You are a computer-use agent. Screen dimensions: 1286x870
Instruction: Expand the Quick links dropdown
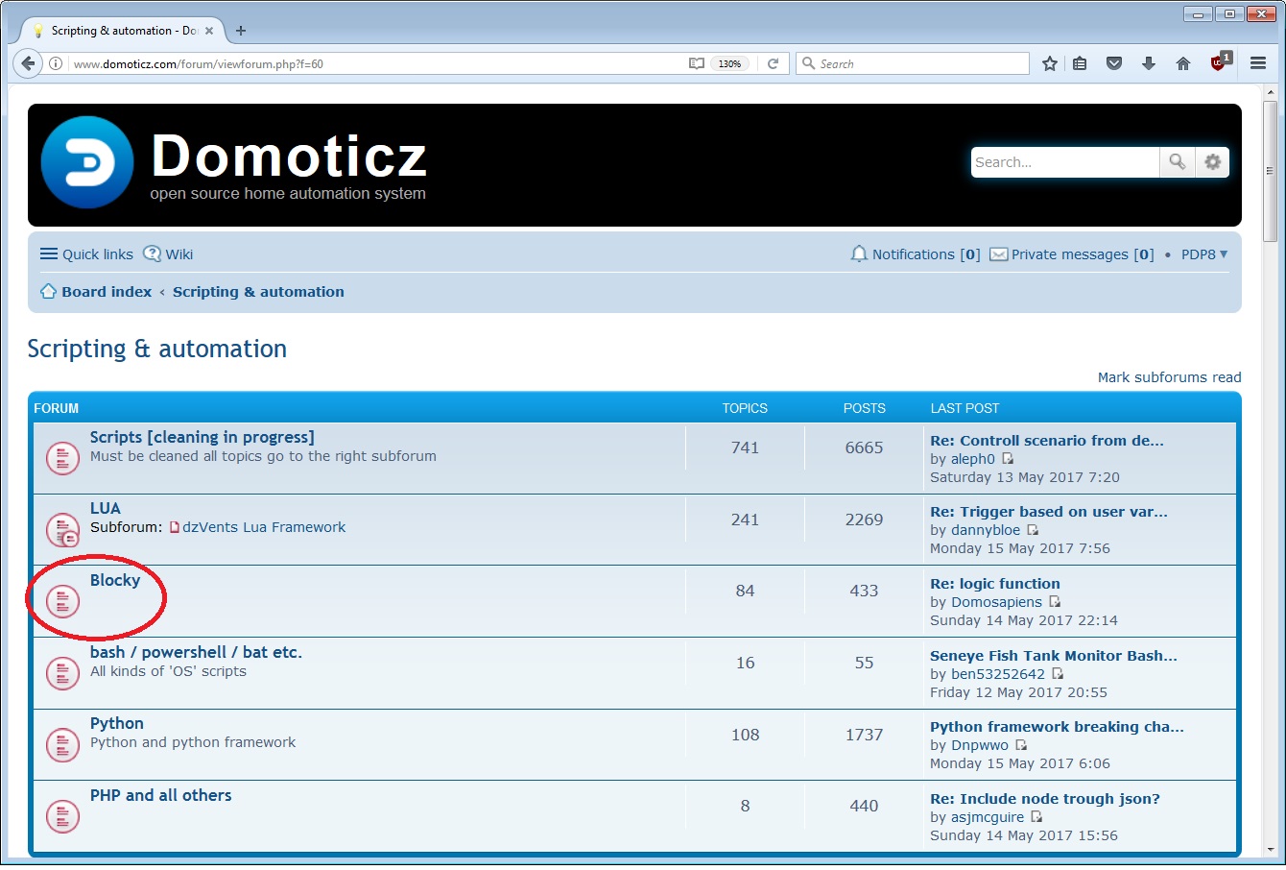pyautogui.click(x=86, y=254)
